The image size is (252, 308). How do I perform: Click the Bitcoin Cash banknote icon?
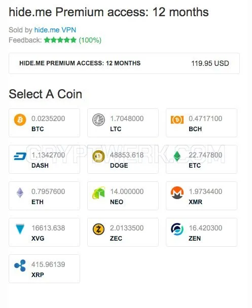(177, 120)
